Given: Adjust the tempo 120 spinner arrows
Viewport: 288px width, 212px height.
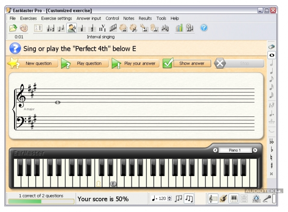Looking at the screenshot, I should click(x=170, y=198).
